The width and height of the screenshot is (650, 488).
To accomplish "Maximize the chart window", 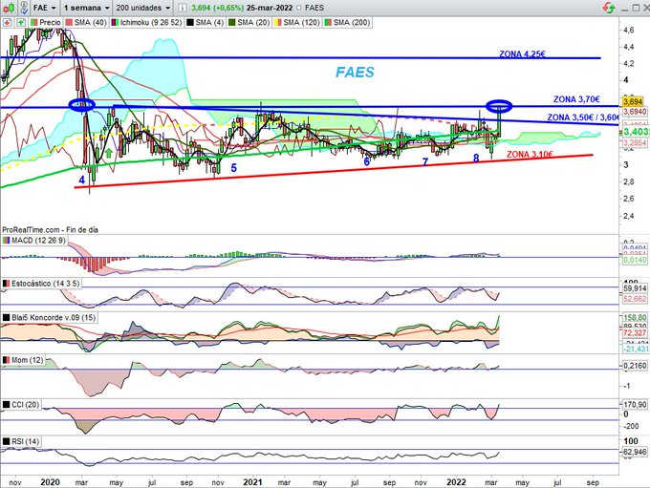I will point(636,8).
